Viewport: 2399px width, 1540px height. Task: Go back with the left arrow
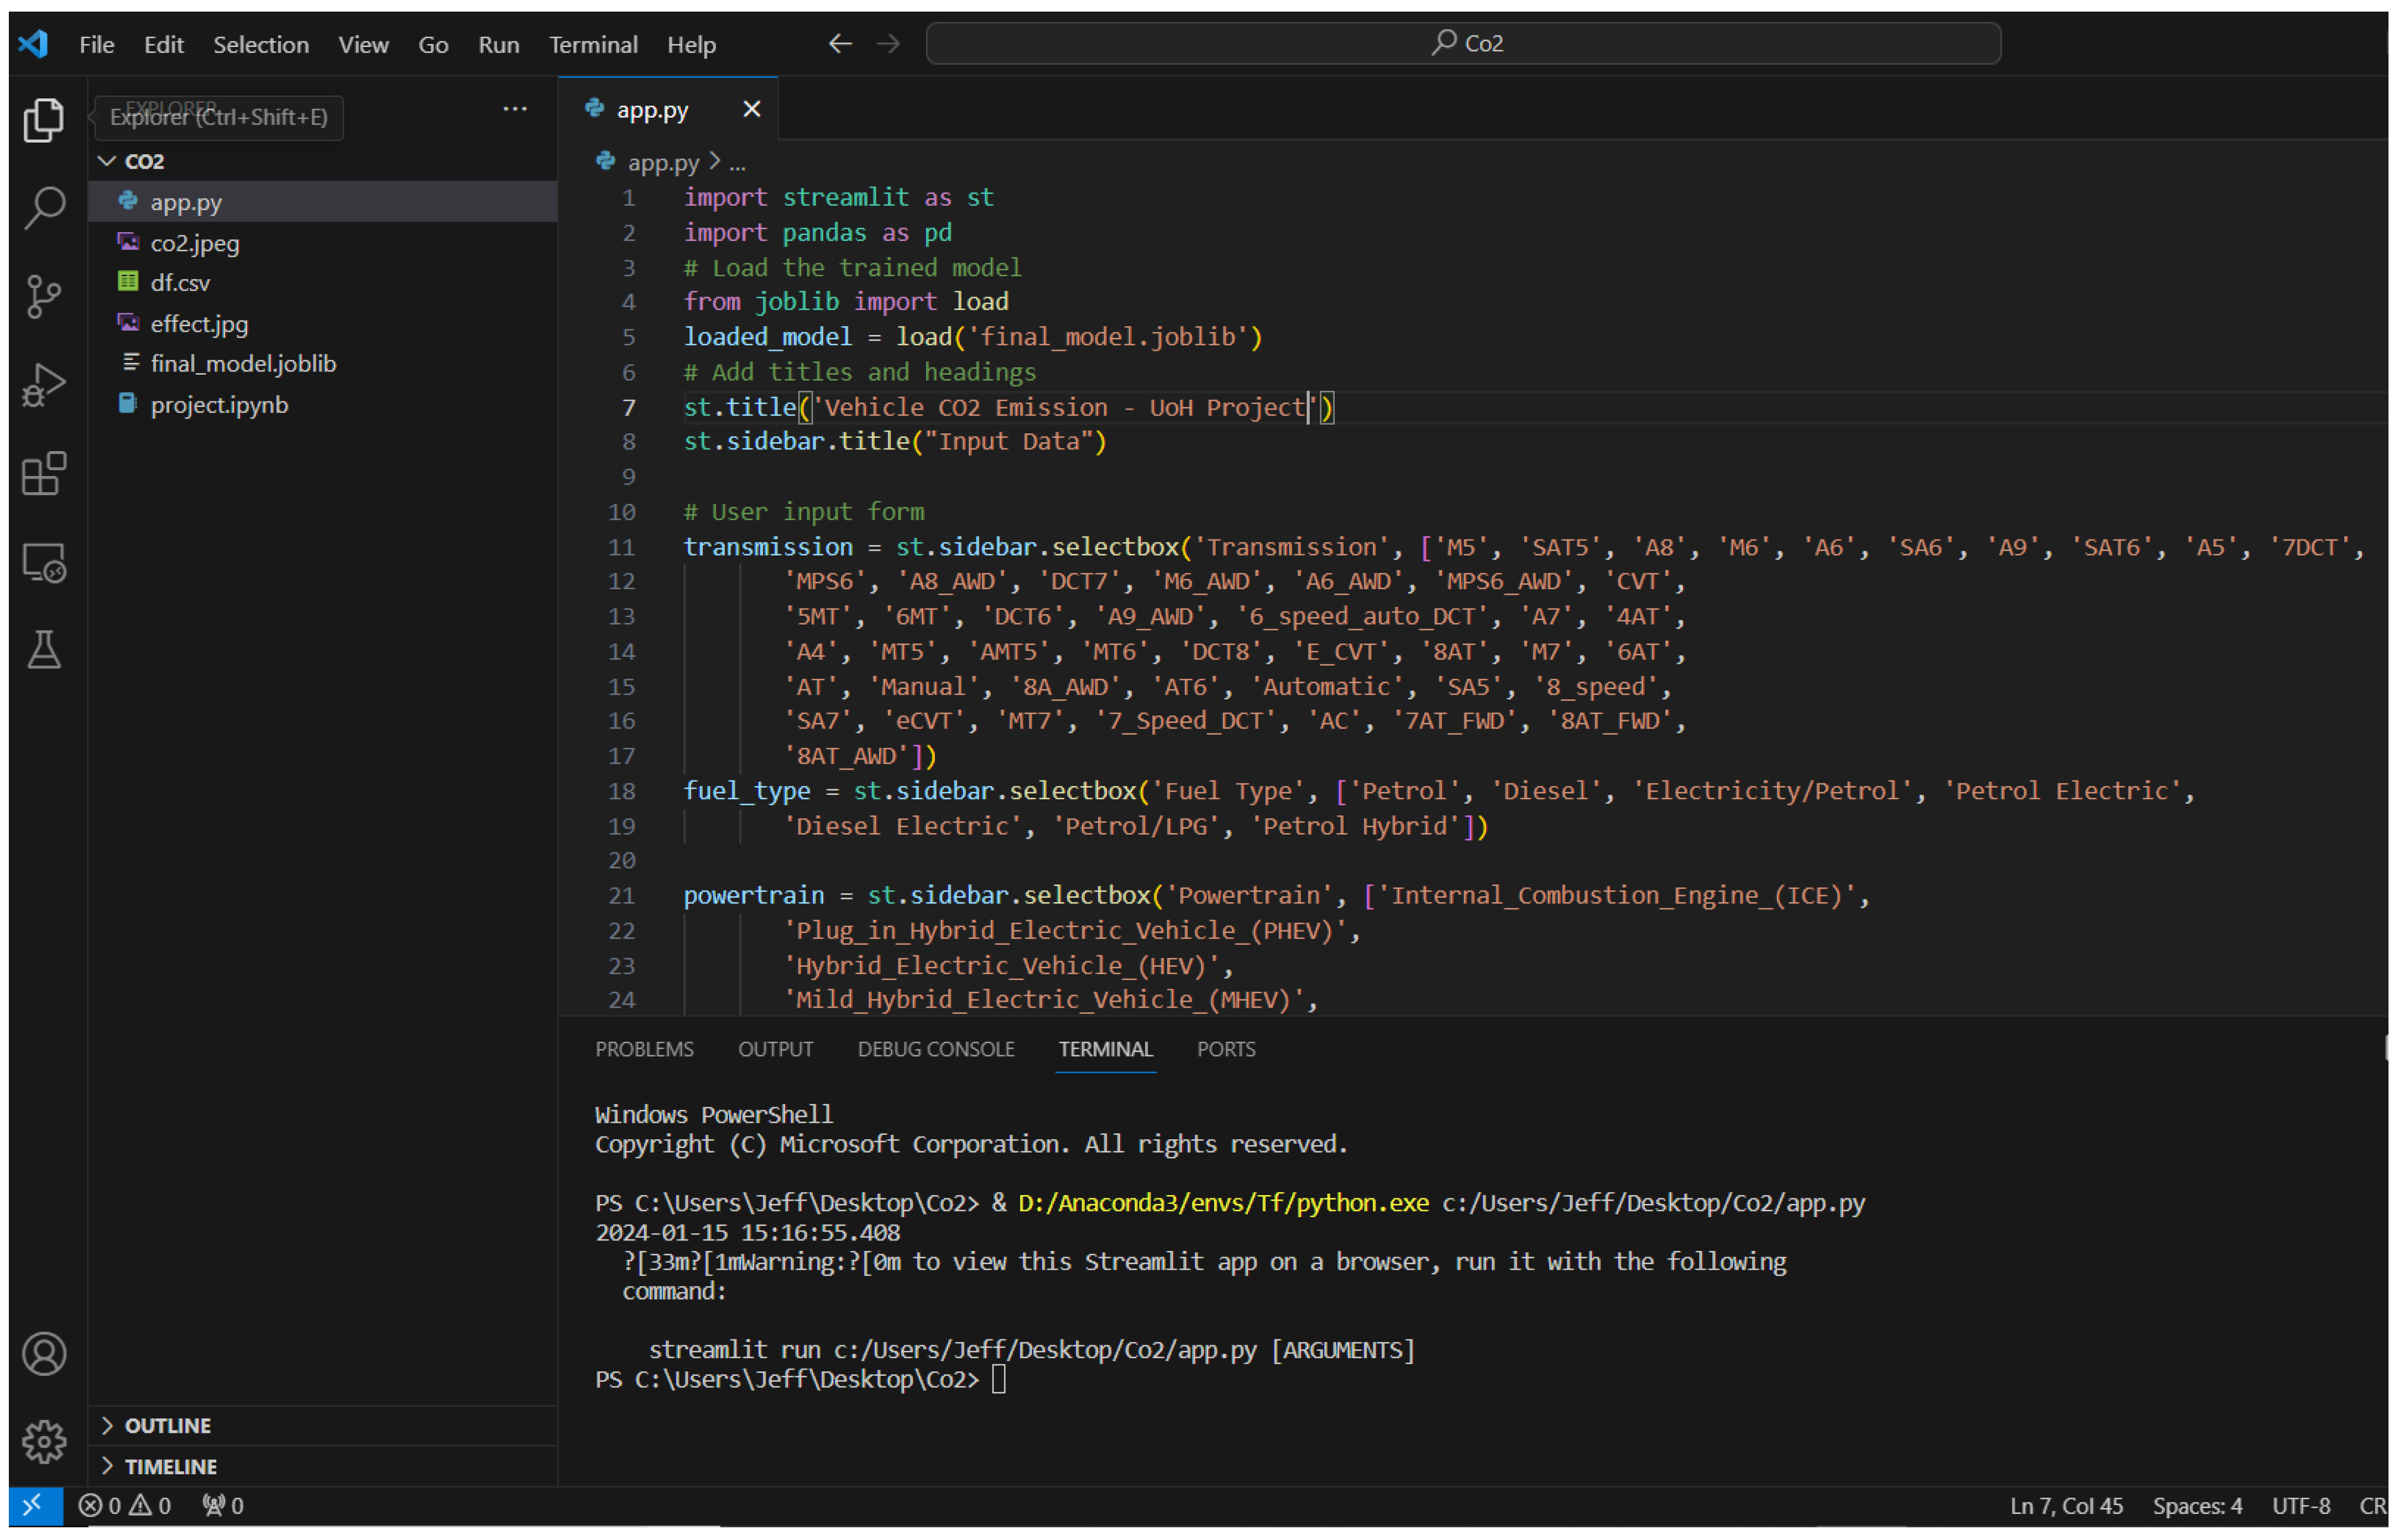[840, 44]
